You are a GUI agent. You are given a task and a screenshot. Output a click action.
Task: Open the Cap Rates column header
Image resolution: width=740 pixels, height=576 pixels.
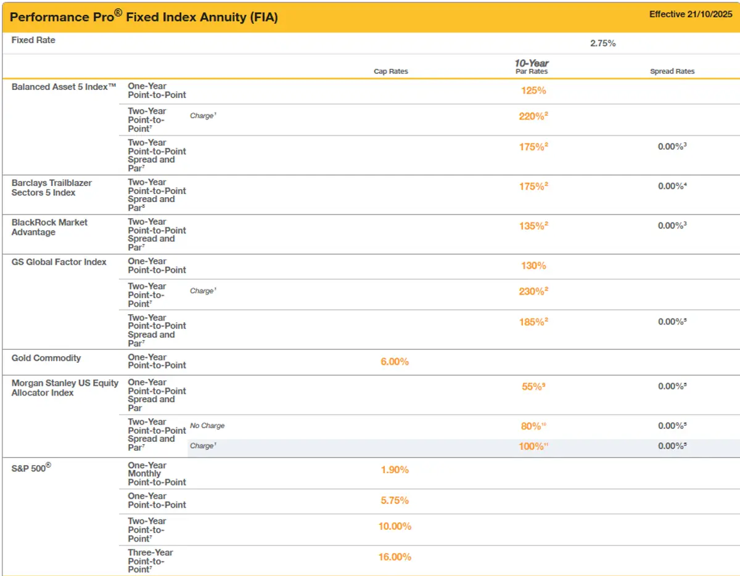[390, 71]
